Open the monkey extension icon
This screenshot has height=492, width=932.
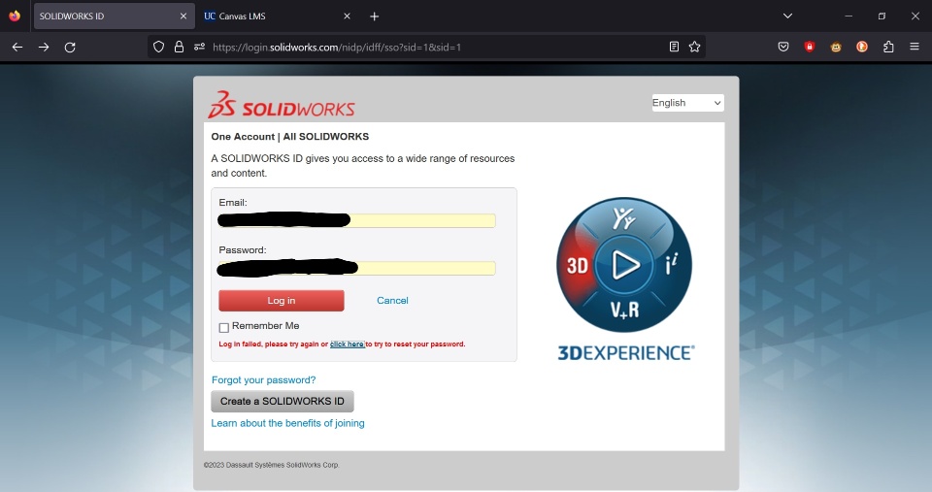tap(836, 47)
